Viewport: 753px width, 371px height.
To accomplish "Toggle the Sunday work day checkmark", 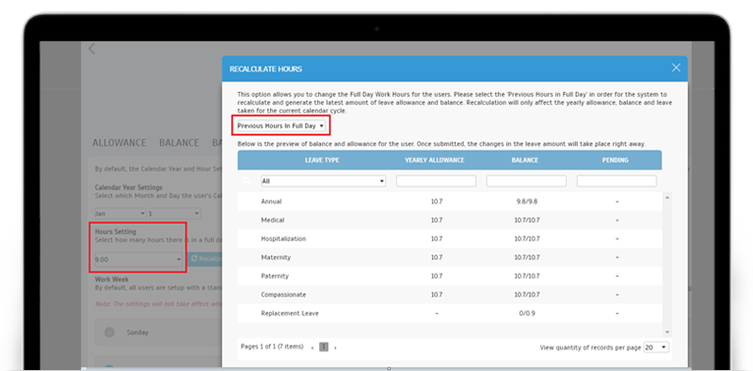I will tap(109, 332).
